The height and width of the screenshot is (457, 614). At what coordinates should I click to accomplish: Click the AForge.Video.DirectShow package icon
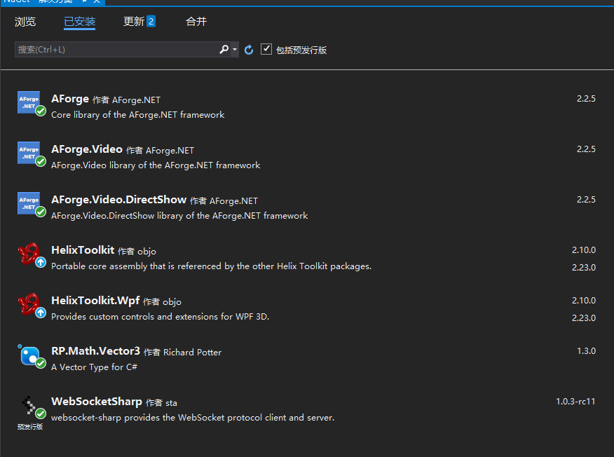29,203
